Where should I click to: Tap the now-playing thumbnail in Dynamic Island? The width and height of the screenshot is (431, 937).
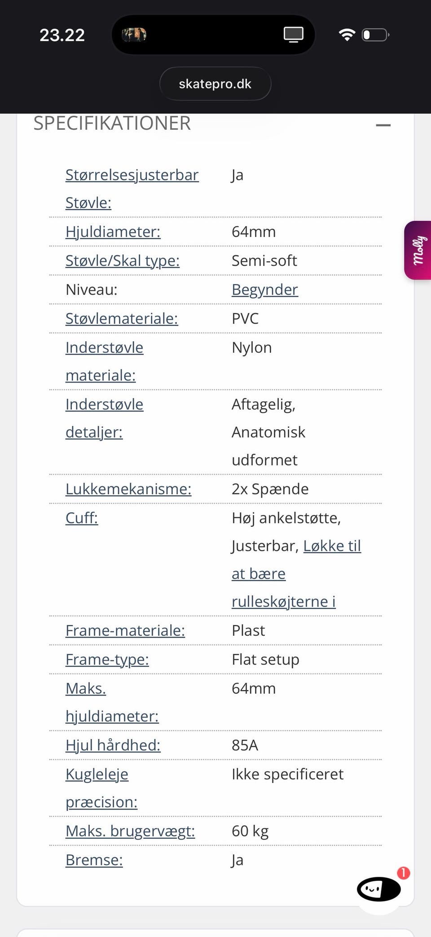pos(134,35)
